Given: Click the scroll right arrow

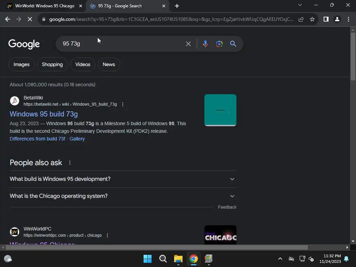Looking at the screenshot, I should (347, 247).
